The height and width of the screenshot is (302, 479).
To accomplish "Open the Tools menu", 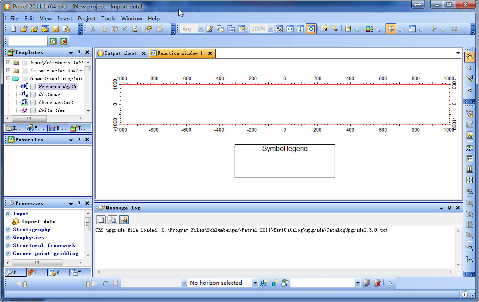I will click(108, 18).
